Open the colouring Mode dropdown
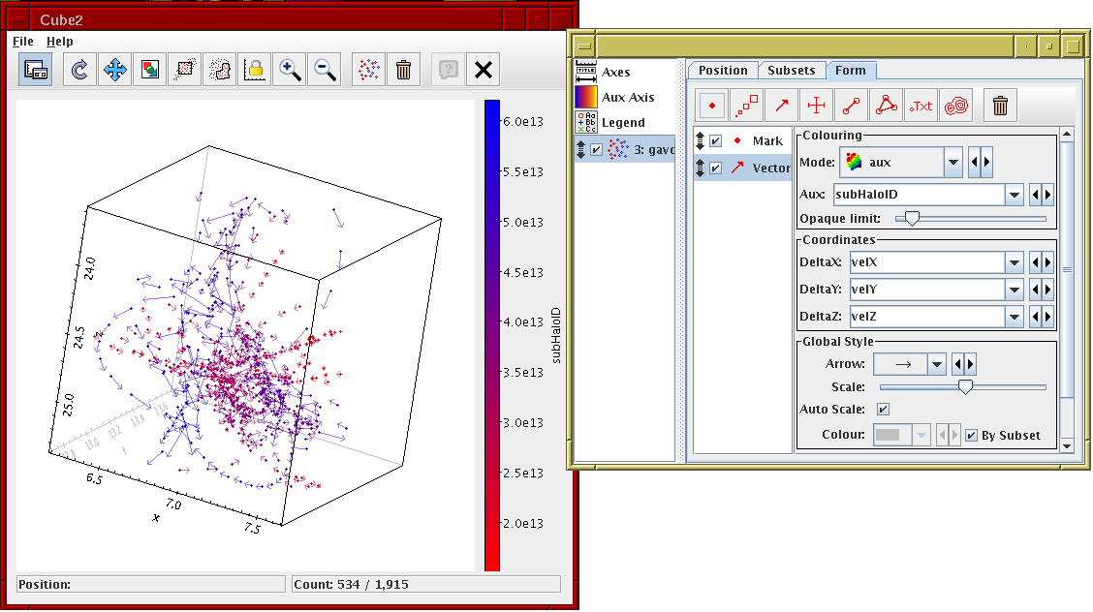The width and height of the screenshot is (1093, 612). 952,162
